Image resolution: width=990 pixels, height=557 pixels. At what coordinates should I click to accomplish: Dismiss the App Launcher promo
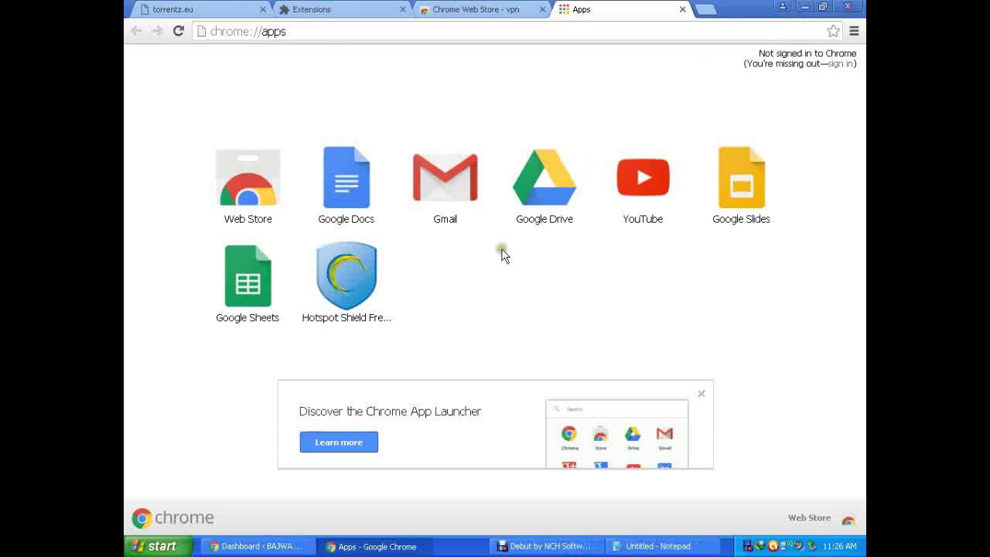(x=702, y=394)
